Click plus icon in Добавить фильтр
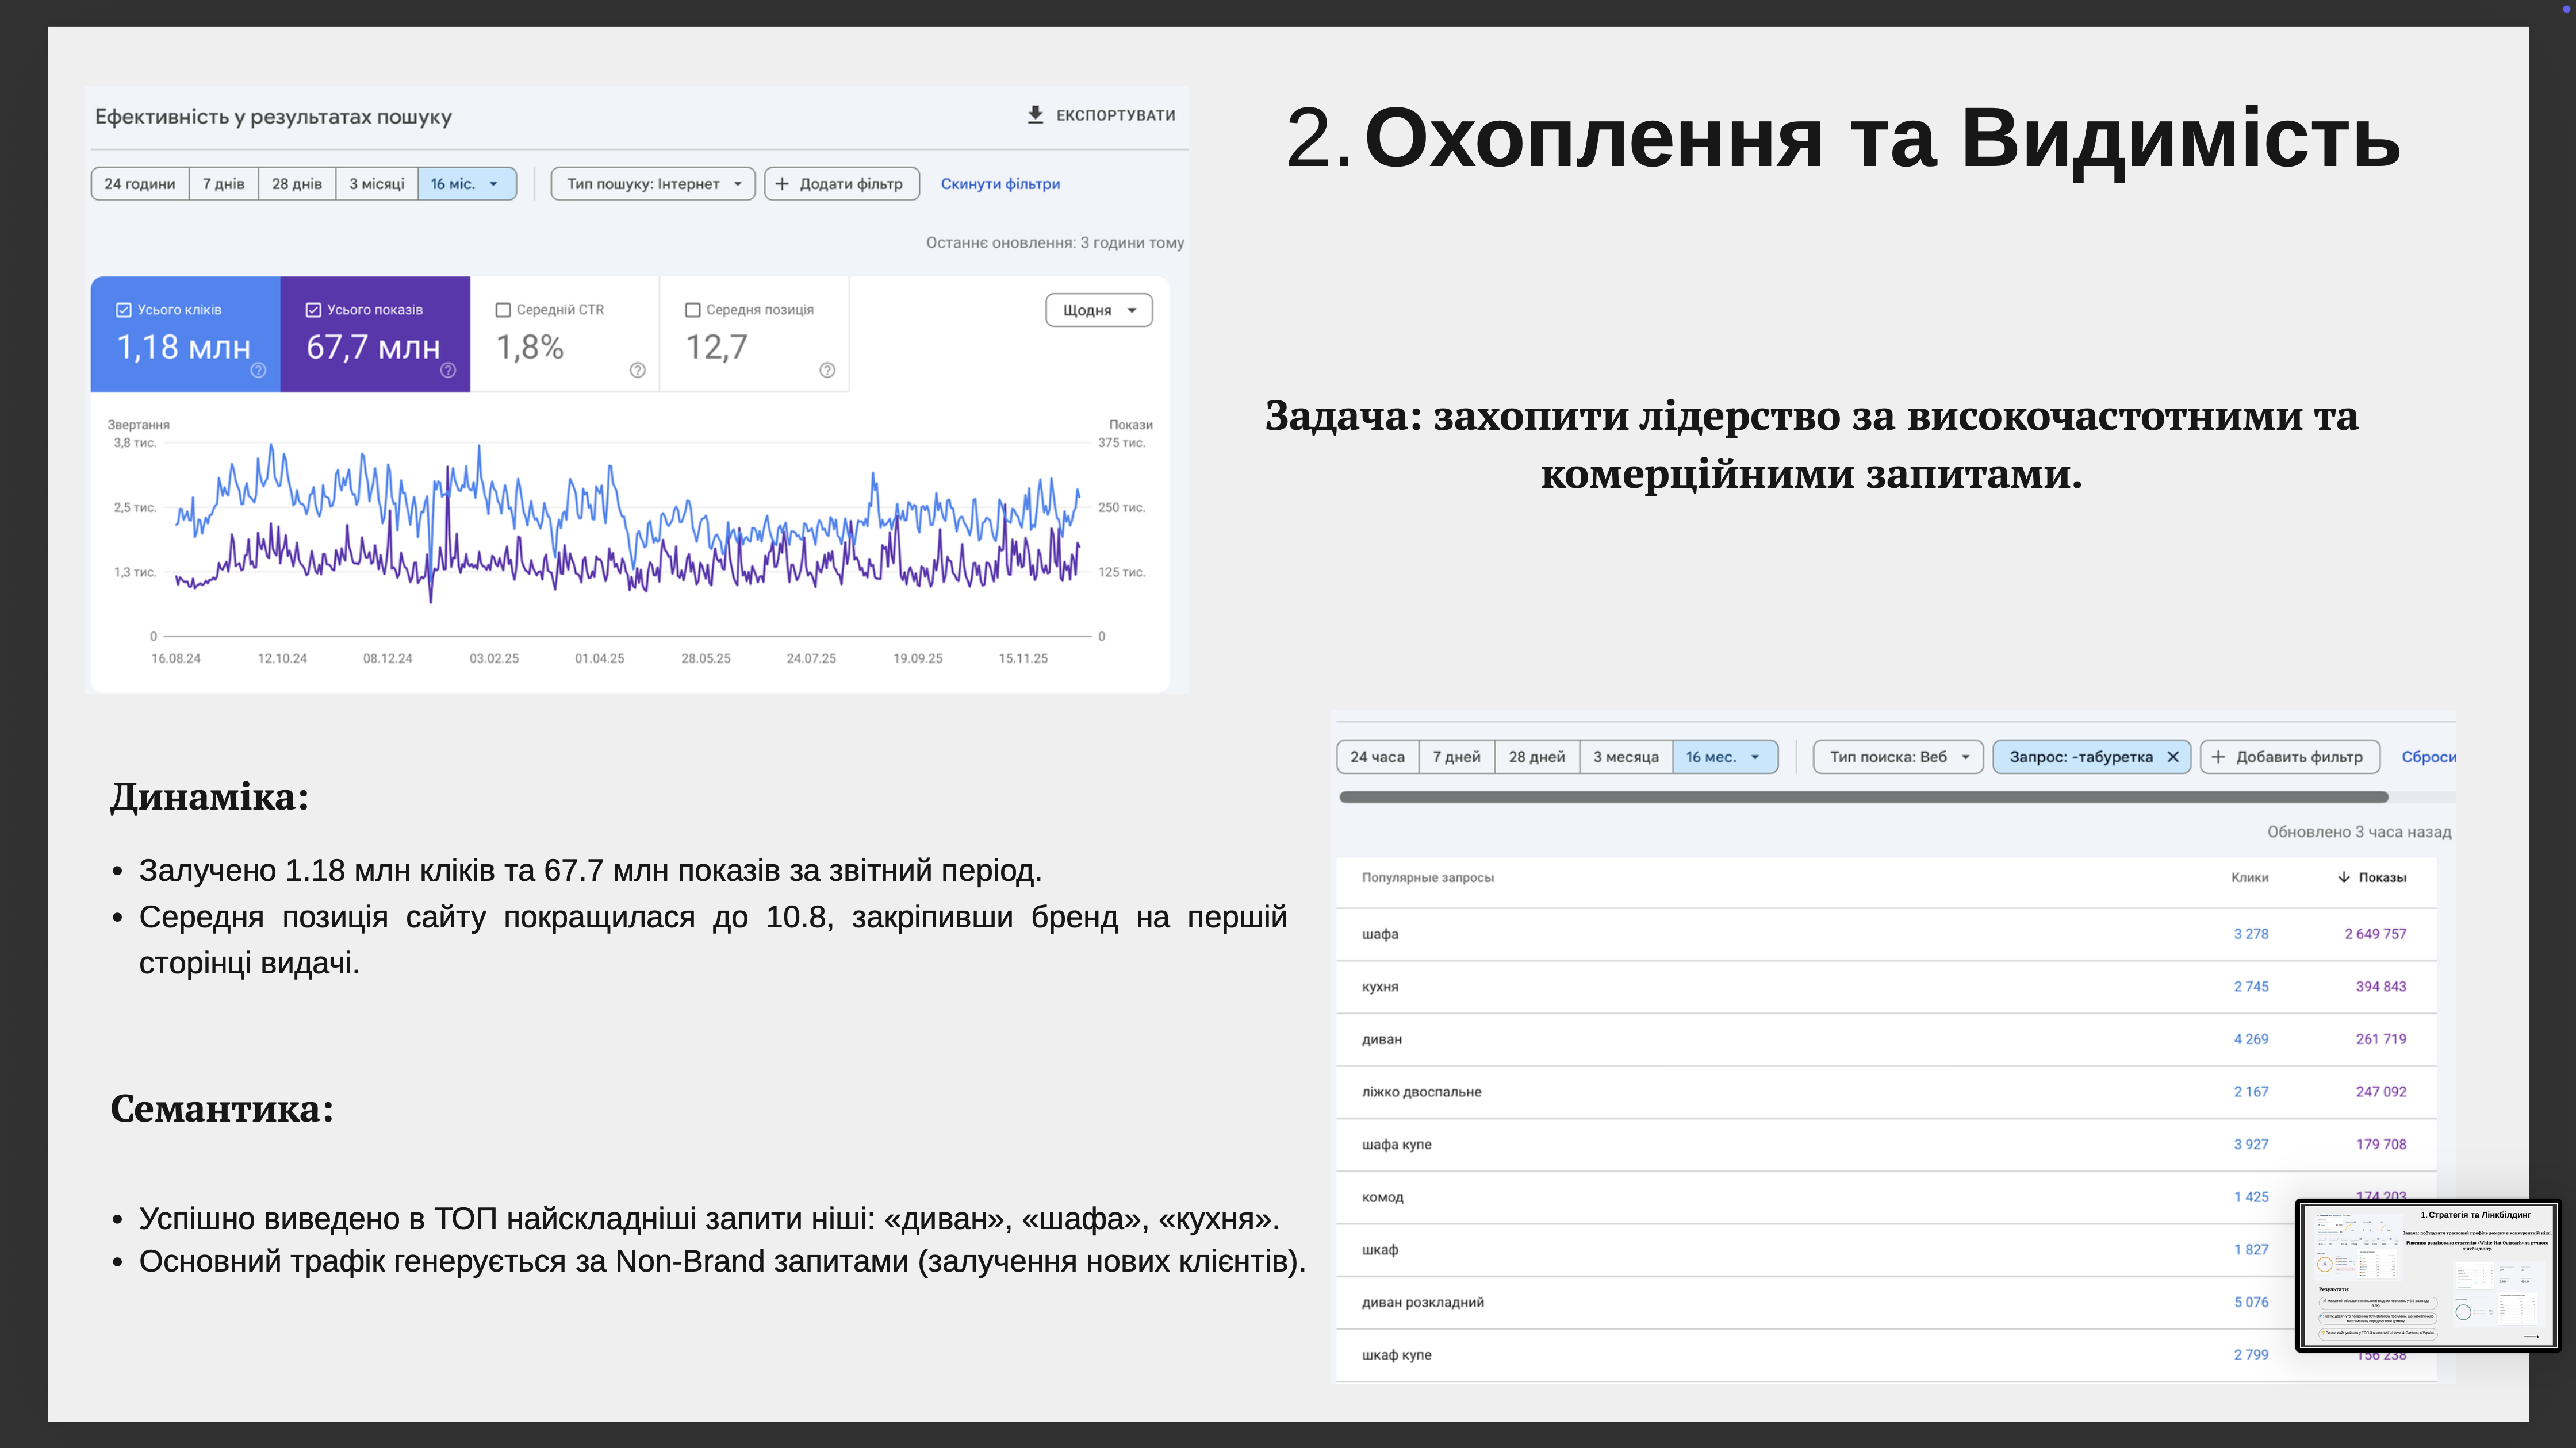Image resolution: width=2576 pixels, height=1448 pixels. pos(2218,757)
